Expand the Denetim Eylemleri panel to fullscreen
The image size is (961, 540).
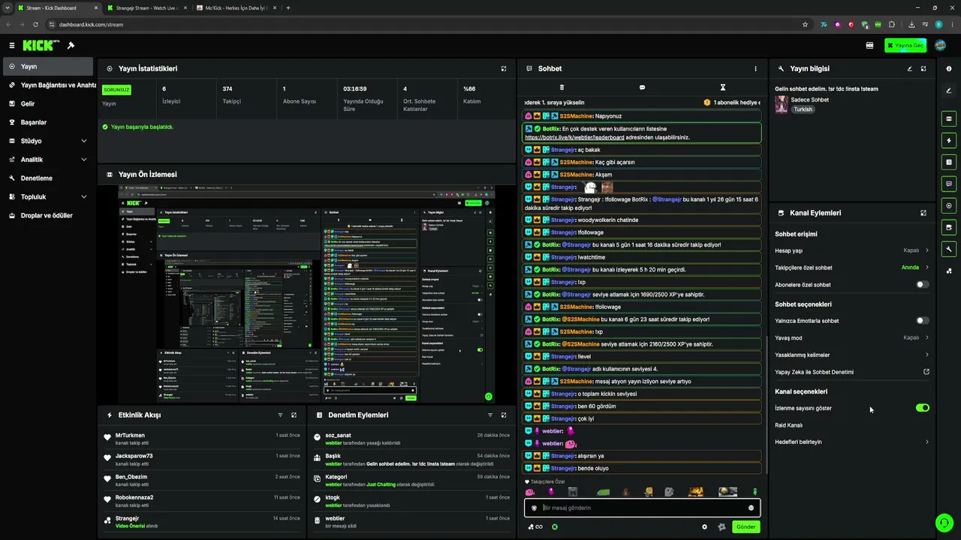504,415
